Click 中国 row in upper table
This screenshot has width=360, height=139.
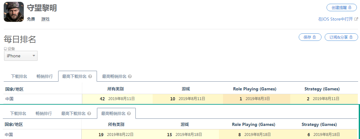181,99
